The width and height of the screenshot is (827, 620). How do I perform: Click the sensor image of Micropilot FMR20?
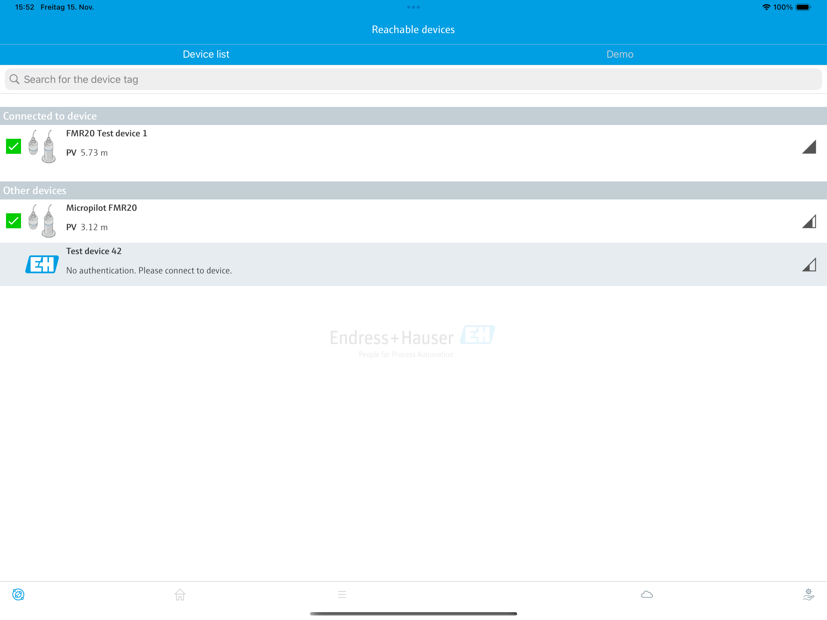pyautogui.click(x=42, y=221)
